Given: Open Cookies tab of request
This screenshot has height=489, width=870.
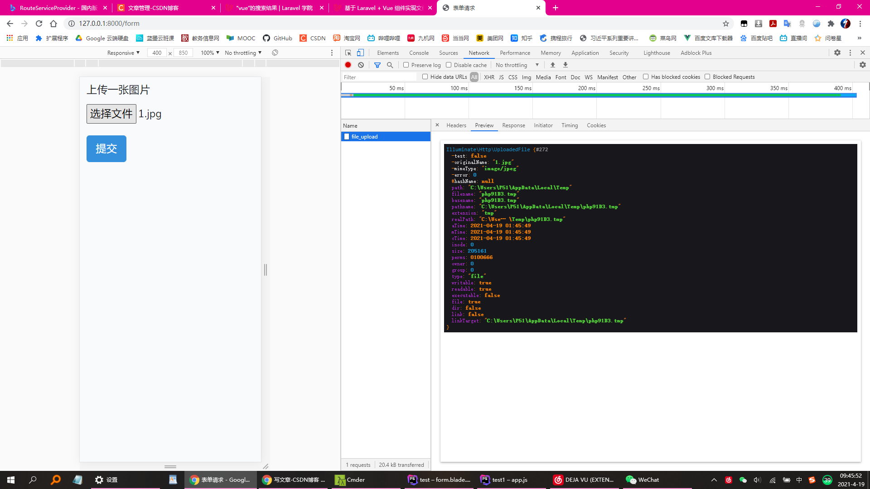Looking at the screenshot, I should point(596,125).
